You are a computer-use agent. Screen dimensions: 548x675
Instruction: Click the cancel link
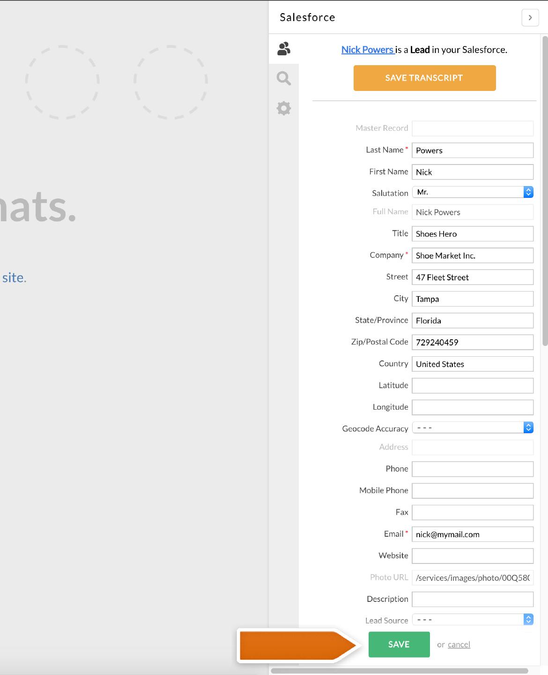tap(459, 645)
